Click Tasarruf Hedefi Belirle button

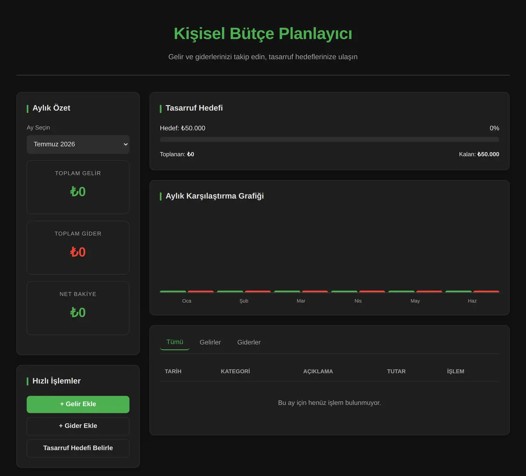[x=78, y=448]
